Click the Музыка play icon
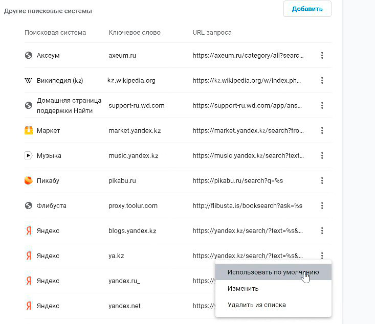Image resolution: width=375 pixels, height=324 pixels. (x=29, y=155)
